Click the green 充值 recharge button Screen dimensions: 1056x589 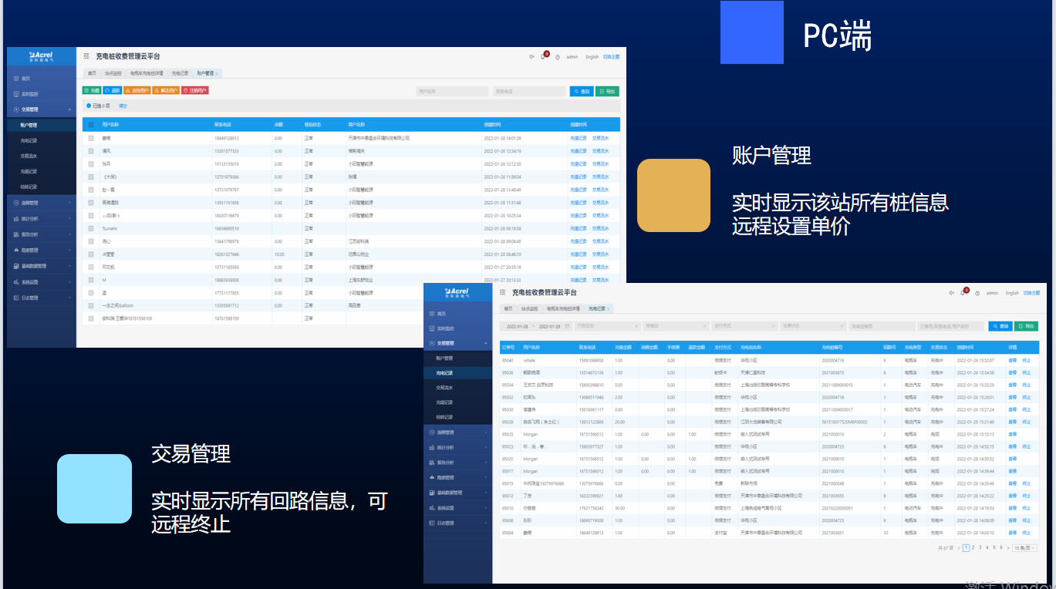pos(91,90)
